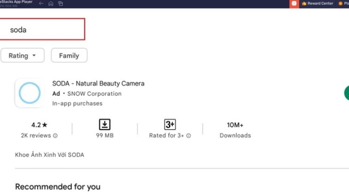Screen dimensions: 349x196
Task: Open the red notification alert icon
Action: 294,4
